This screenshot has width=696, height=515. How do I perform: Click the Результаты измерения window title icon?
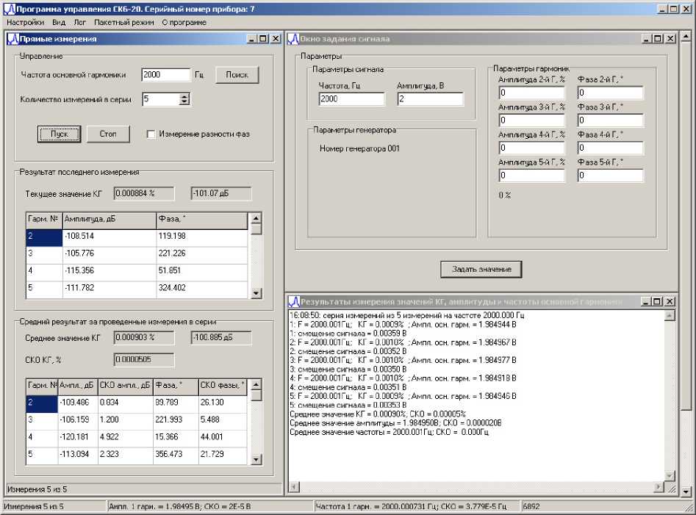click(x=294, y=302)
